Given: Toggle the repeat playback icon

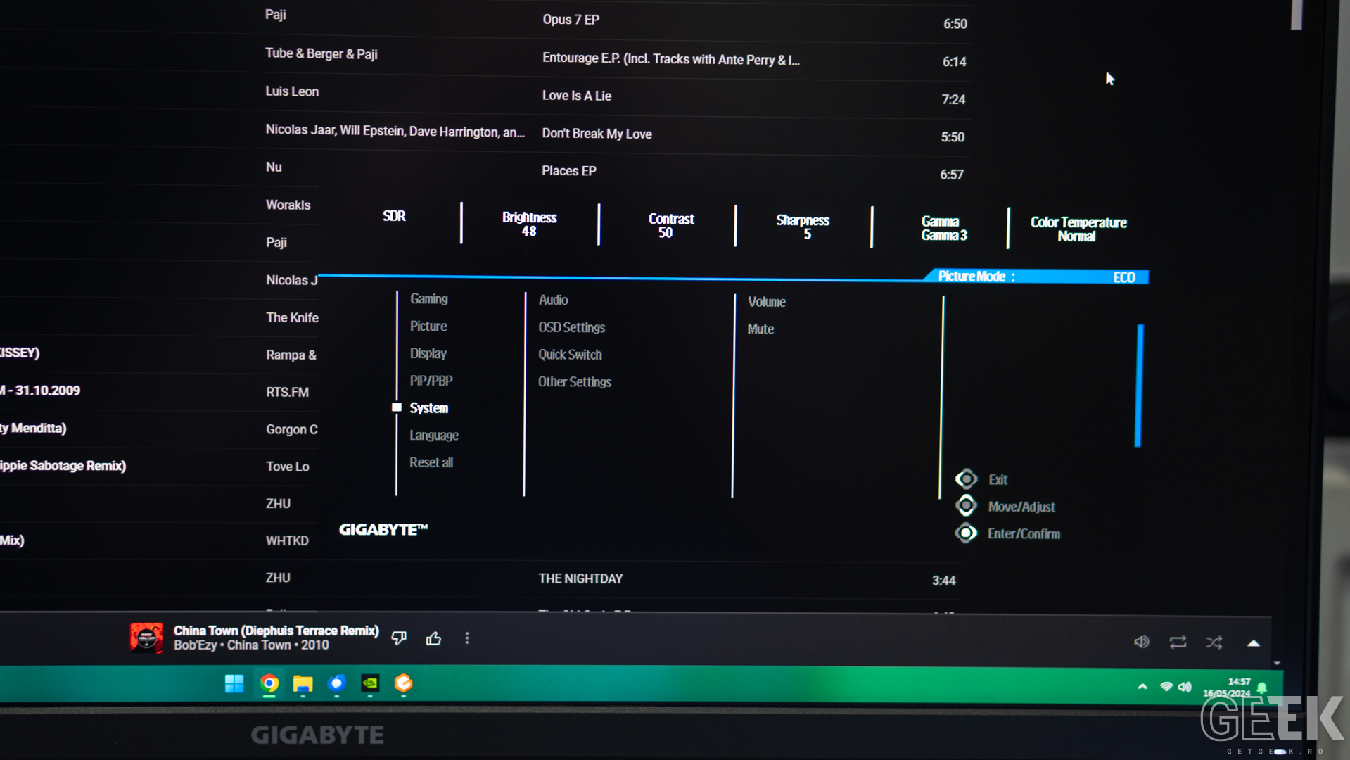Looking at the screenshot, I should pos(1178,642).
